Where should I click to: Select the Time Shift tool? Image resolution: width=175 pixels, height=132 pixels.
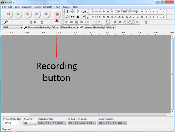coord(72,17)
